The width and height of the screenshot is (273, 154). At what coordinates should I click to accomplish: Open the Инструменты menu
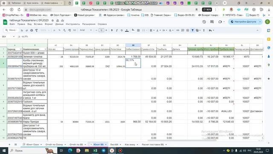point(73,24)
